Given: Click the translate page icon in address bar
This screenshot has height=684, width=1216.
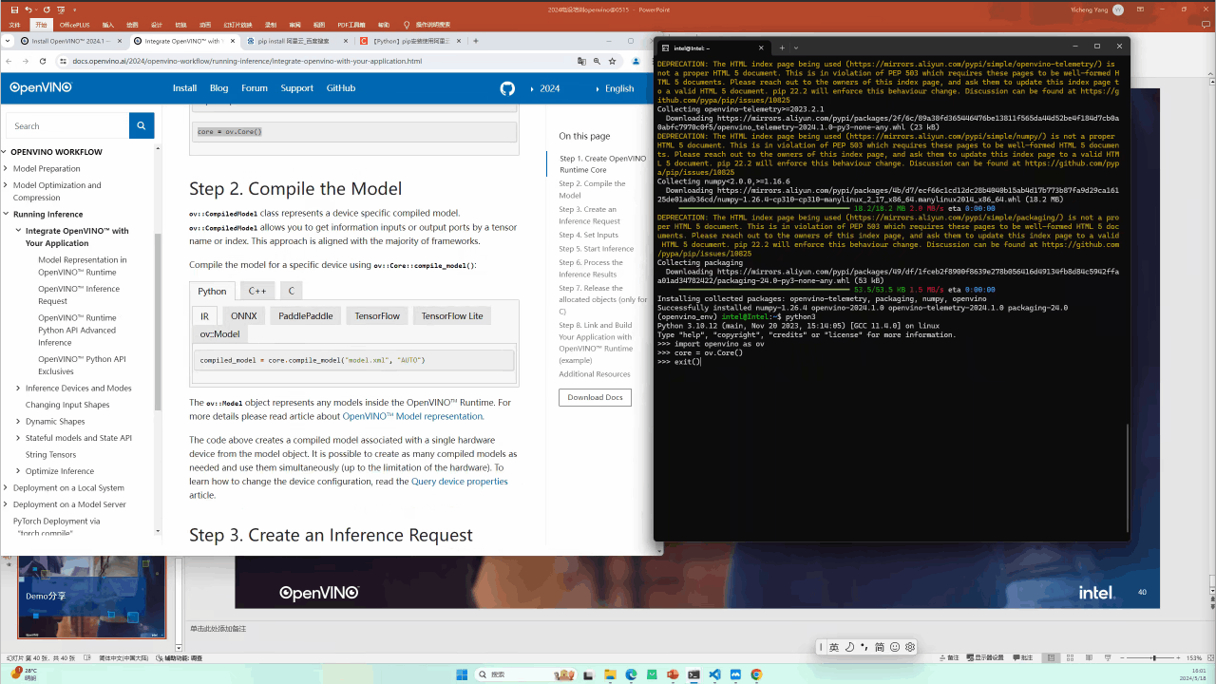Looking at the screenshot, I should (582, 61).
